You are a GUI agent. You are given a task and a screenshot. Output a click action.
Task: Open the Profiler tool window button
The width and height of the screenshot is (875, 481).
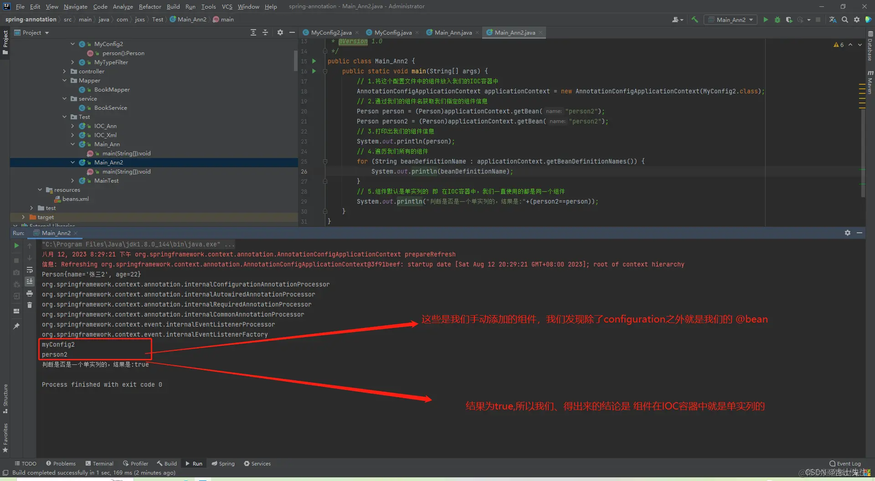point(135,464)
